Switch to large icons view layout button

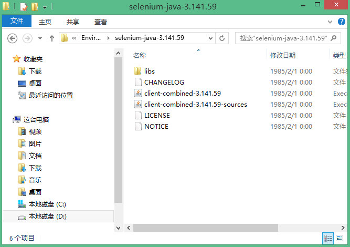pyautogui.click(x=340, y=238)
